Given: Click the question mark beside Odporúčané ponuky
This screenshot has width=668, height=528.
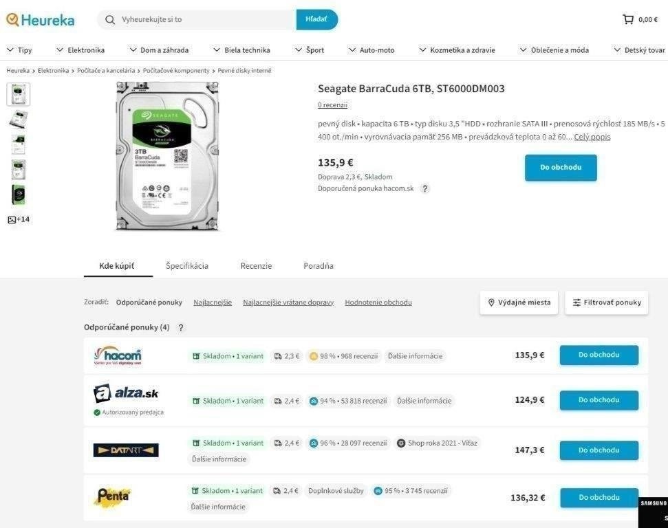Looking at the screenshot, I should (x=180, y=327).
